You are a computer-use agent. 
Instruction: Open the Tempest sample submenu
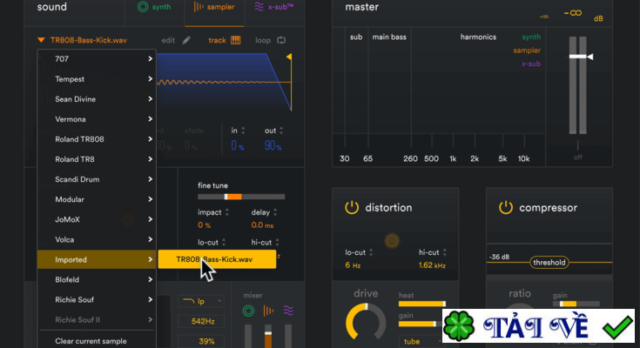97,79
